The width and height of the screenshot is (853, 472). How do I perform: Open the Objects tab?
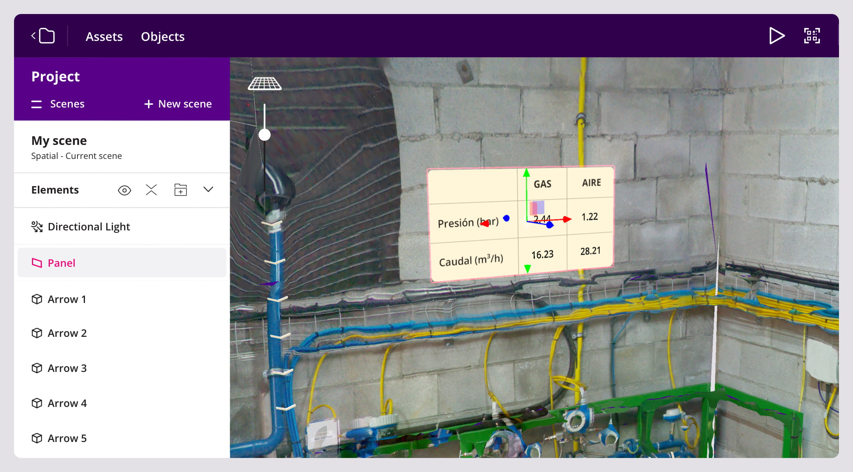coord(162,37)
